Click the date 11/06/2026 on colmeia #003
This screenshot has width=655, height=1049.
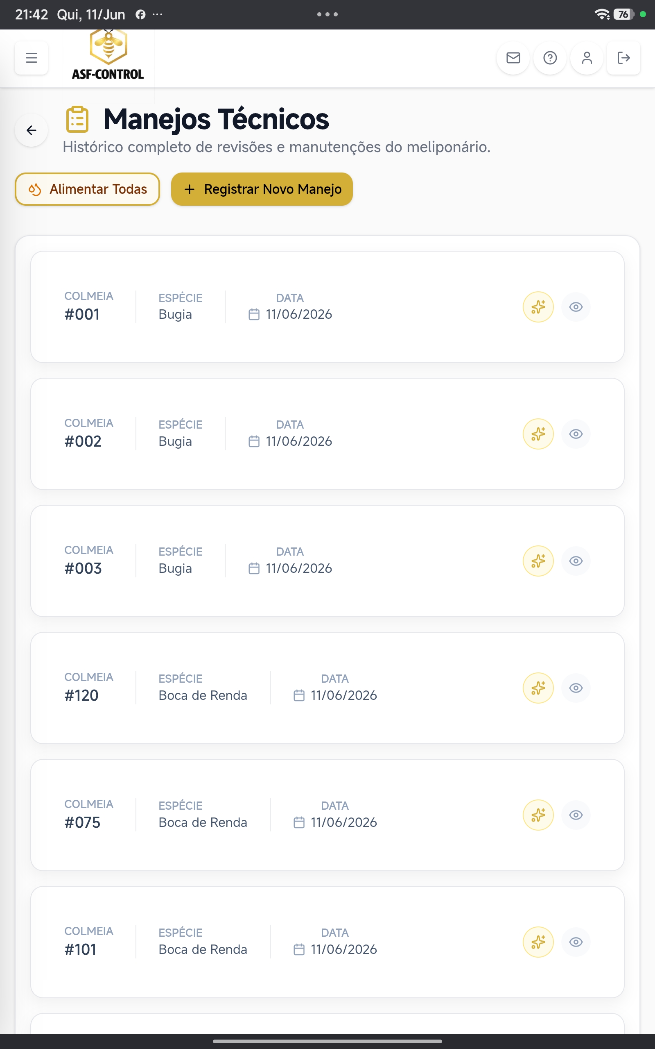(299, 568)
